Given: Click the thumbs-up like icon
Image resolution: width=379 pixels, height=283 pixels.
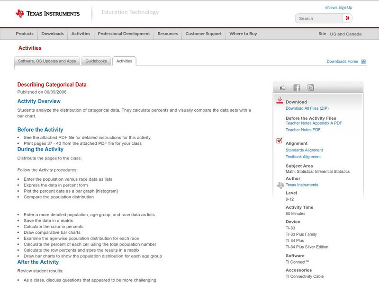Looking at the screenshot, I should point(282,88).
